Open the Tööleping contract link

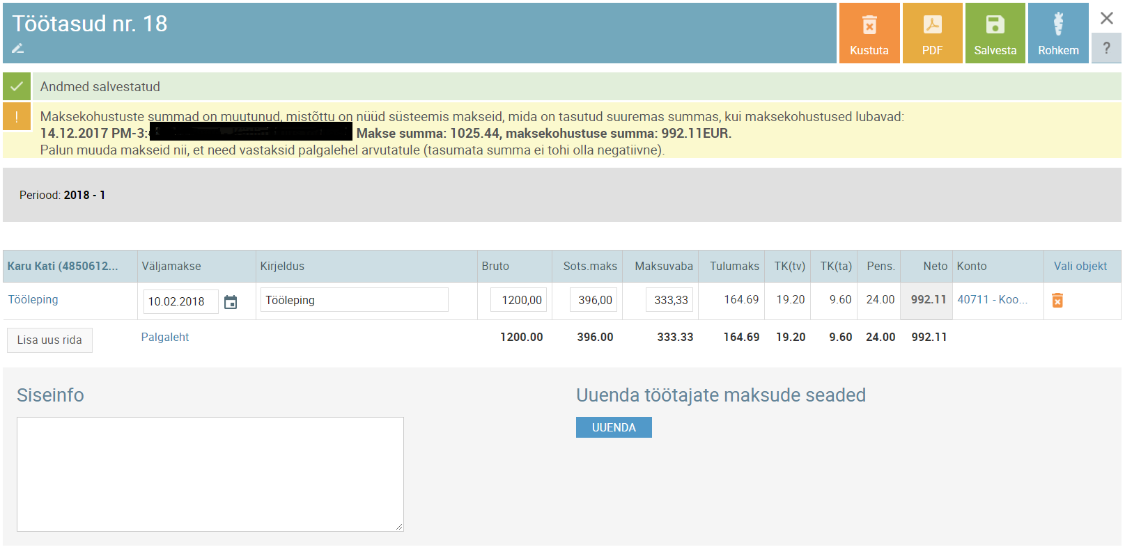33,299
